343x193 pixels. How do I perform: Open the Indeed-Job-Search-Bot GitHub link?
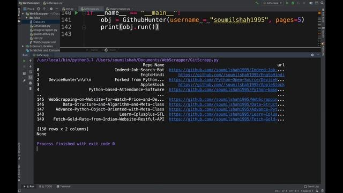click(x=223, y=70)
